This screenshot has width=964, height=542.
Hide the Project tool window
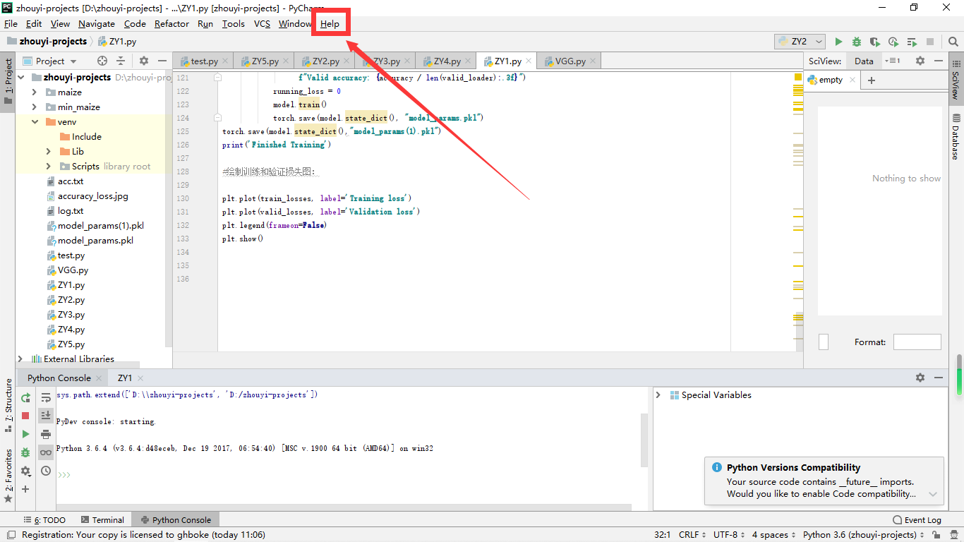point(162,61)
